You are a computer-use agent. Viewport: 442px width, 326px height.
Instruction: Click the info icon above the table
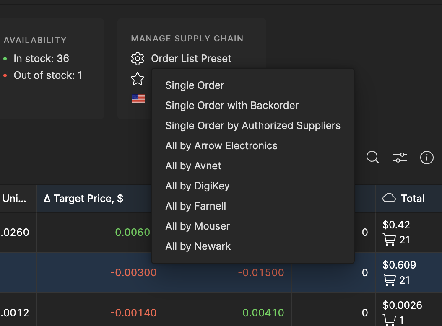click(427, 158)
